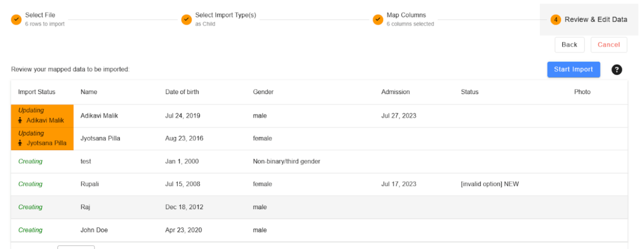Select the highlighted Raj row

[319, 207]
